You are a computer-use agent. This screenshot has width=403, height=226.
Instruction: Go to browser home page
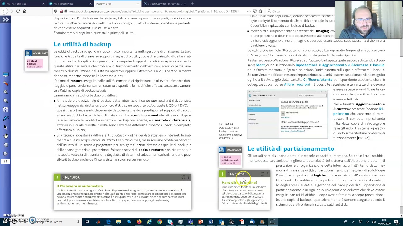[x=25, y=11]
